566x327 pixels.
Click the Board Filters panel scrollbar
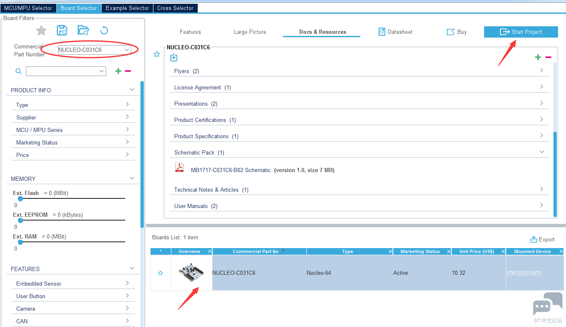pyautogui.click(x=142, y=155)
